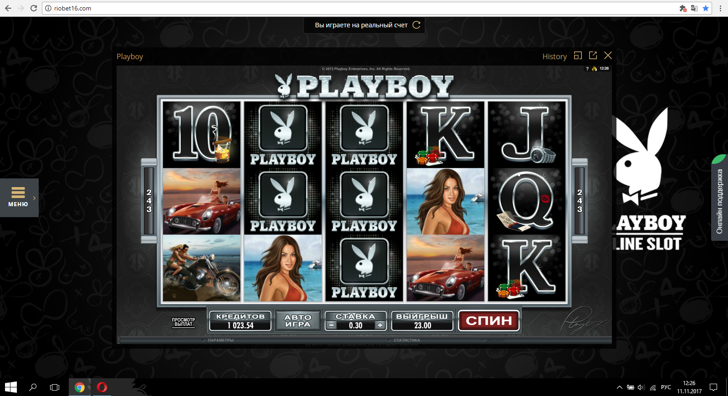Open the game History link
Image resolution: width=728 pixels, height=396 pixels.
coord(555,56)
